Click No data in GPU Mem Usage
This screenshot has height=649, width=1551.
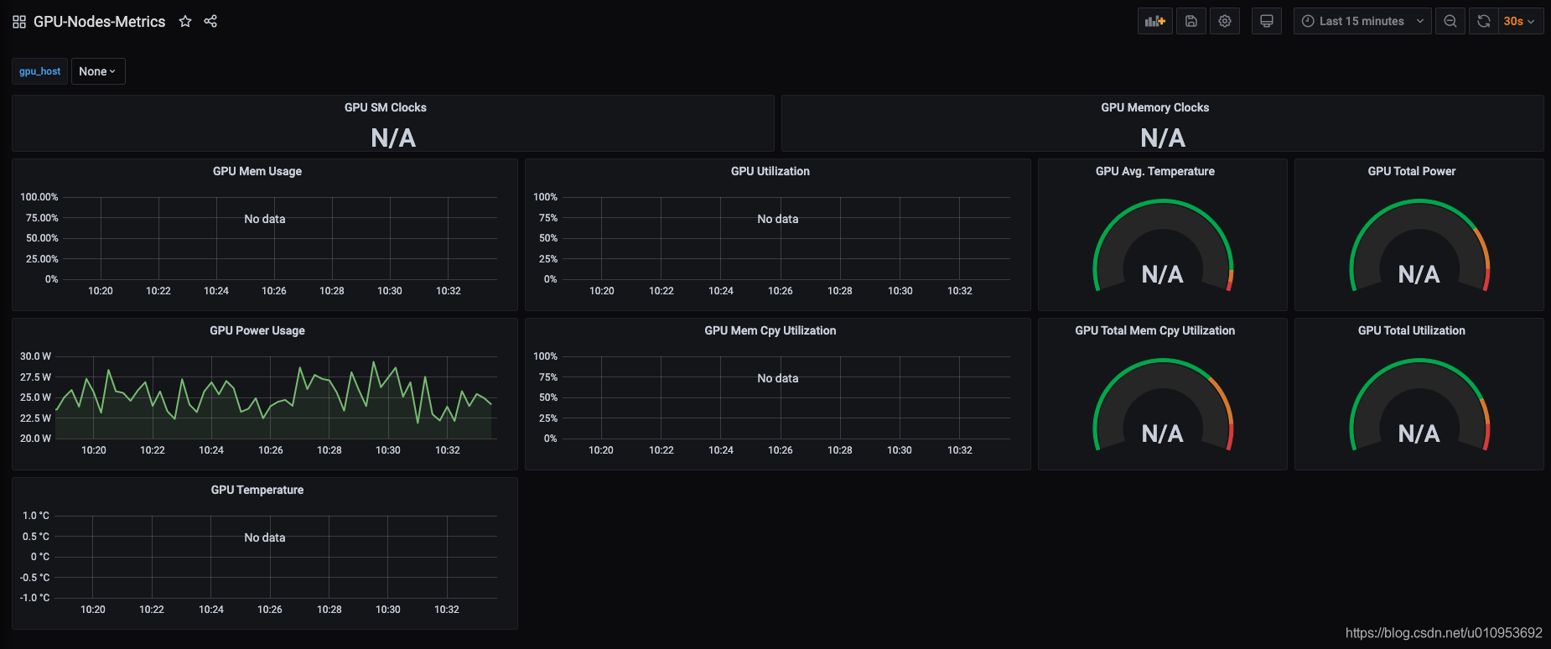point(265,219)
